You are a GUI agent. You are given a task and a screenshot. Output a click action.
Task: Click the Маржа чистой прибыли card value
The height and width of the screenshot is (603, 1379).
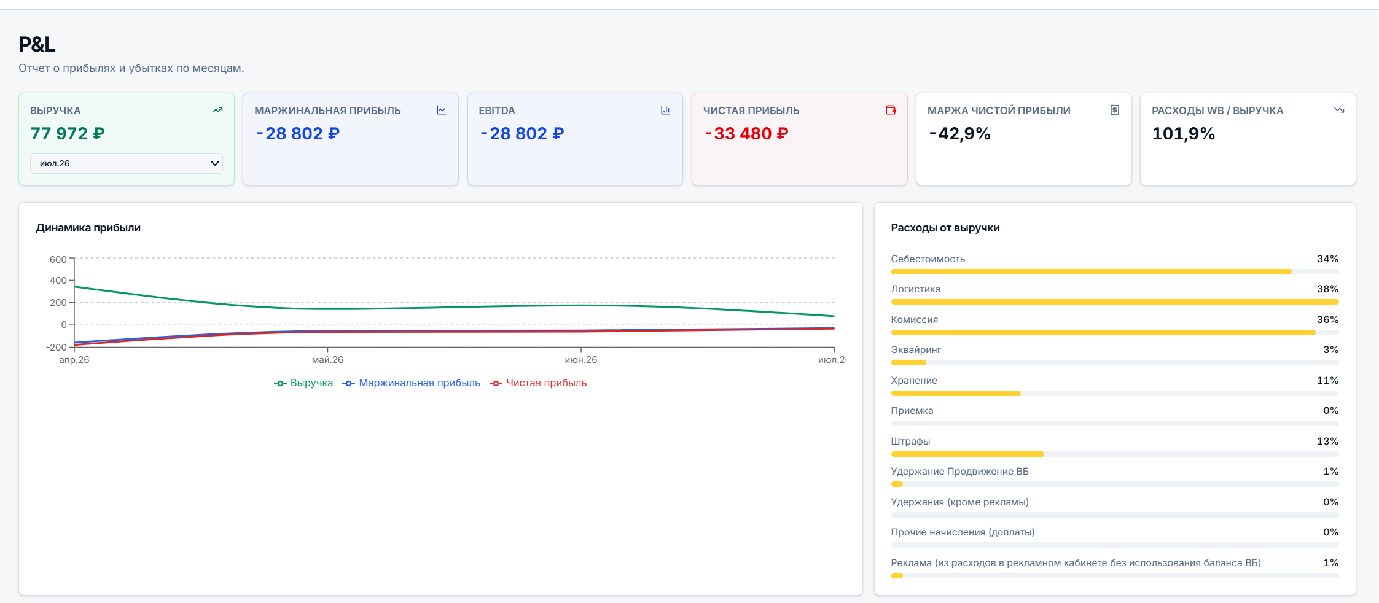pyautogui.click(x=959, y=133)
